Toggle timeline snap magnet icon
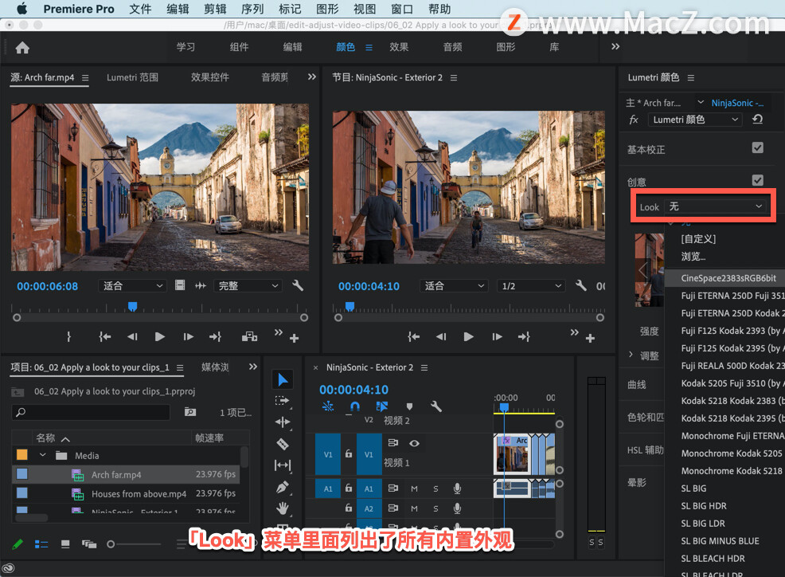 [x=355, y=406]
